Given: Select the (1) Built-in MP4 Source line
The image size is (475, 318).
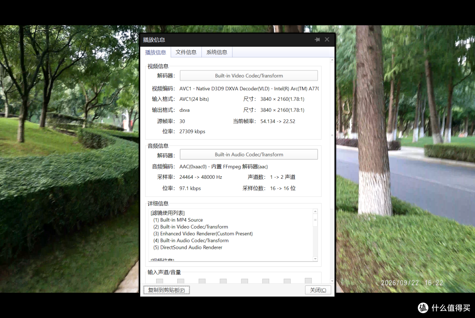Looking at the screenshot, I should (178, 220).
